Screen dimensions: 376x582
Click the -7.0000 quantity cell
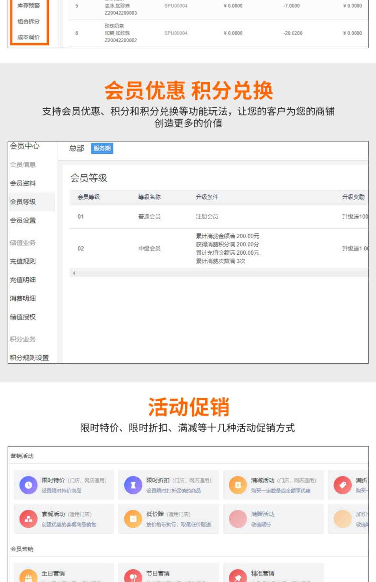pos(292,6)
